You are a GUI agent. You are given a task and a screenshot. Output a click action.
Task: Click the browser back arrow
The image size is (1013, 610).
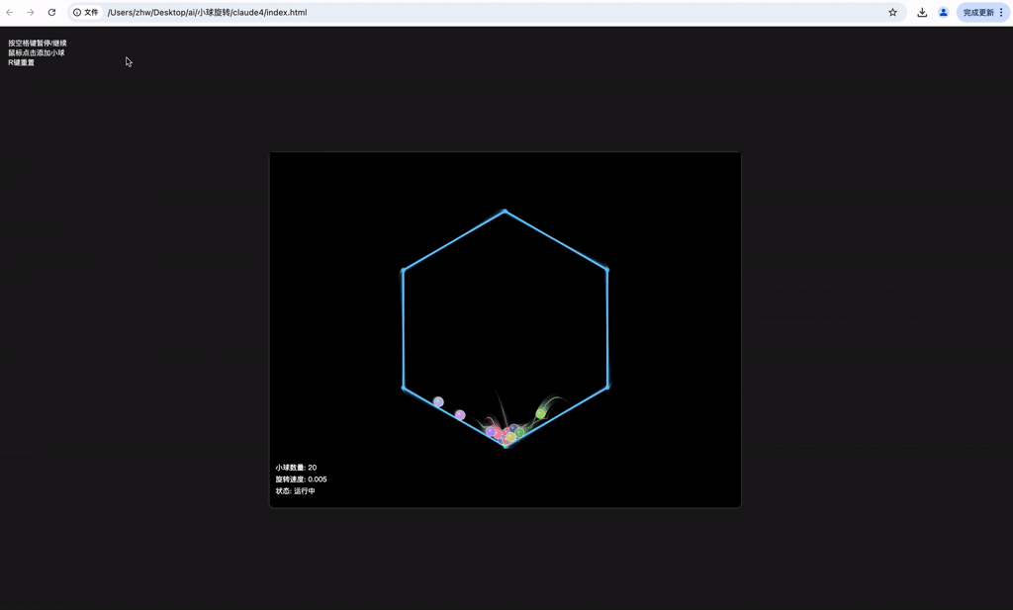click(x=10, y=12)
